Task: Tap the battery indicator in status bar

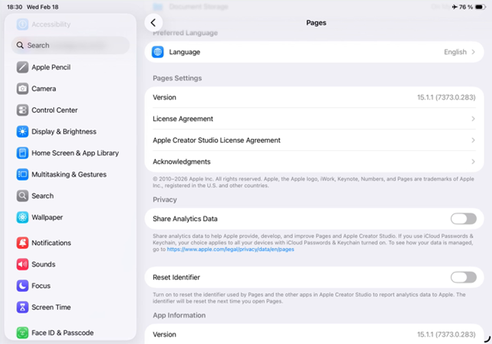Action: tap(479, 7)
